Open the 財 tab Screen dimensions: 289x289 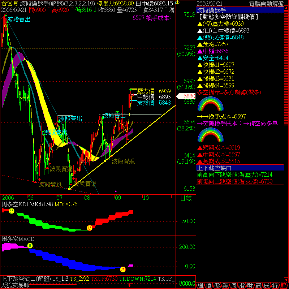pos(250,285)
